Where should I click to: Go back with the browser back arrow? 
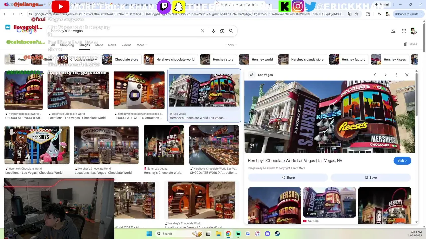(x=5, y=14)
